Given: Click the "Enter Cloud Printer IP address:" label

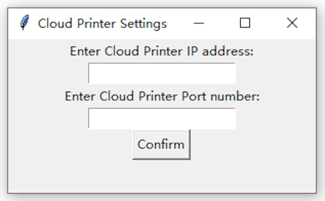Looking at the screenshot, I should (x=162, y=51).
